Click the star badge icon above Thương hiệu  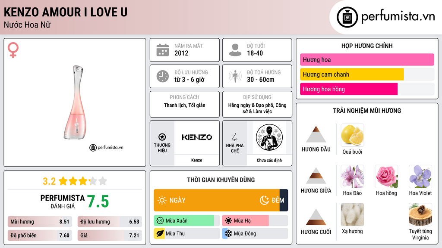point(162,137)
